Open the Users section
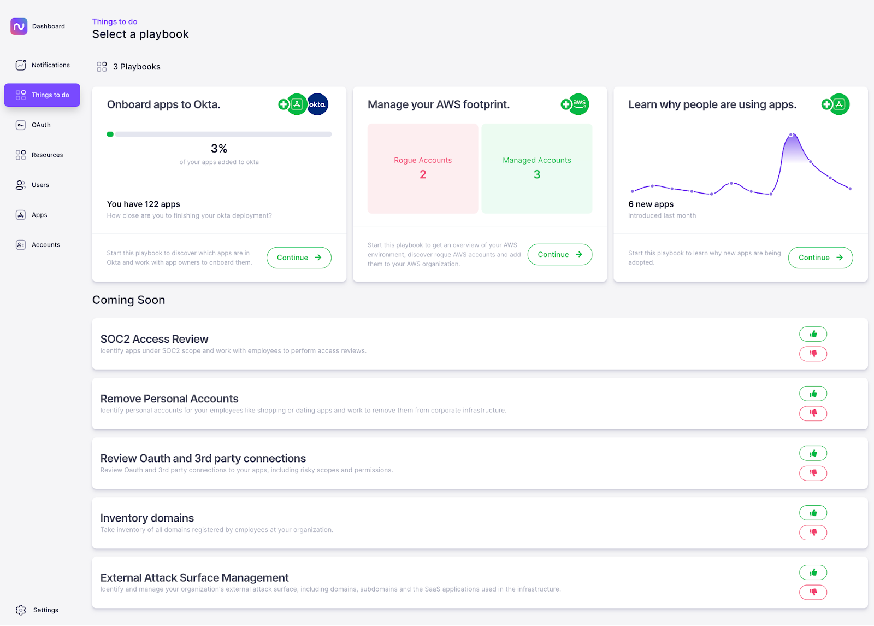Viewport: 874px width, 626px height. pos(39,185)
